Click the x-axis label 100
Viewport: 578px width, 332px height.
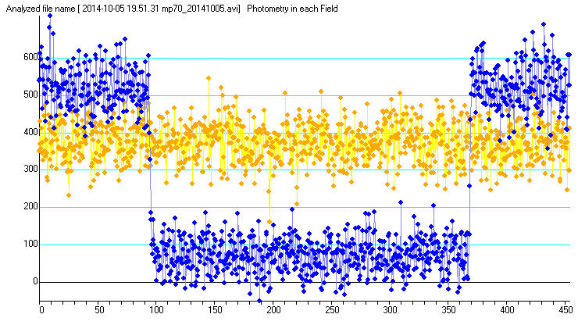[x=156, y=310]
